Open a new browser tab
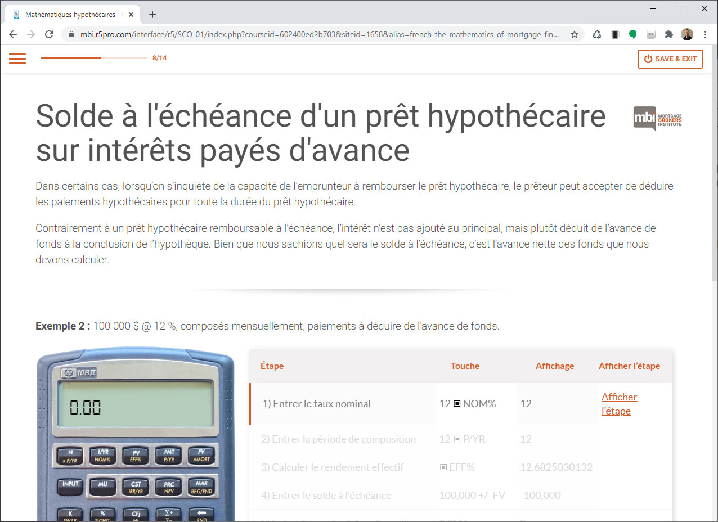The height and width of the screenshot is (522, 718). (x=152, y=15)
